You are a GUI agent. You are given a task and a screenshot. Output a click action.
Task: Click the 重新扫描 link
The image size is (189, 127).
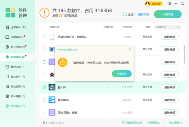(144, 14)
